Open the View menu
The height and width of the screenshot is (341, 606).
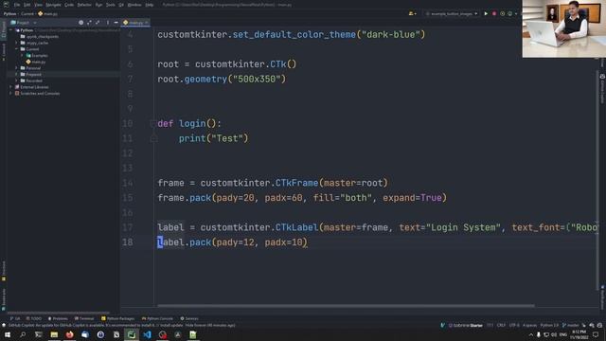coord(38,5)
